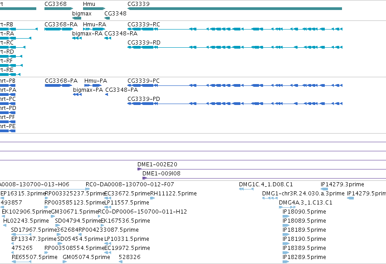Open the IP18090.5prime label
This screenshot has height=264, width=386.
point(304,212)
